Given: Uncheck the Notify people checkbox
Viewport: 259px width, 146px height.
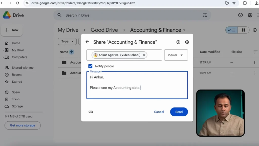Looking at the screenshot, I should pos(90,66).
